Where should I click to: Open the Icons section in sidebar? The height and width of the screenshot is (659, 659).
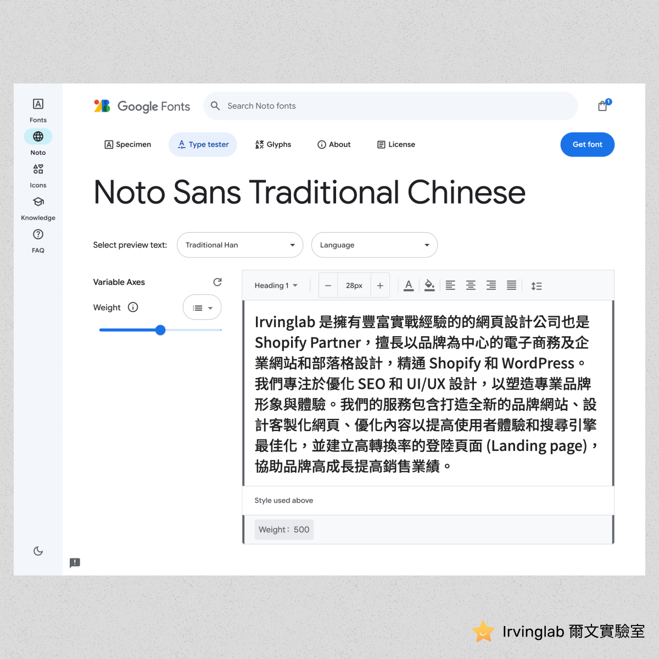pyautogui.click(x=38, y=176)
